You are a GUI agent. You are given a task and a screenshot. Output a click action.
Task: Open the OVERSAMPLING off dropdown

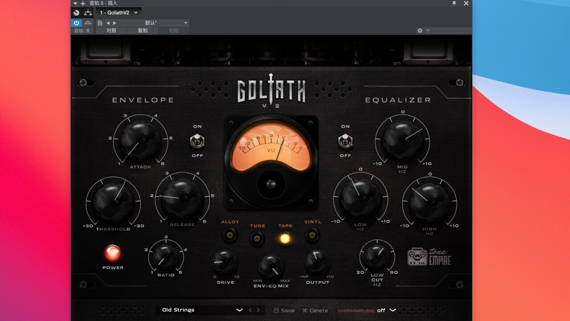pyautogui.click(x=387, y=310)
